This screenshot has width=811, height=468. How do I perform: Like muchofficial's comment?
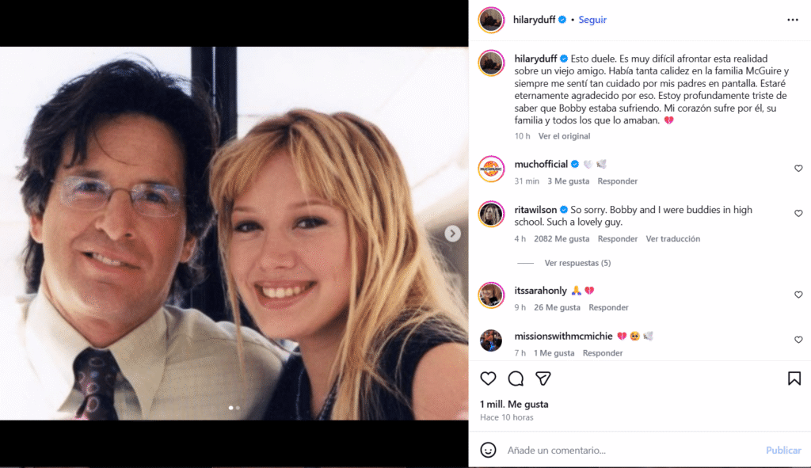click(798, 169)
